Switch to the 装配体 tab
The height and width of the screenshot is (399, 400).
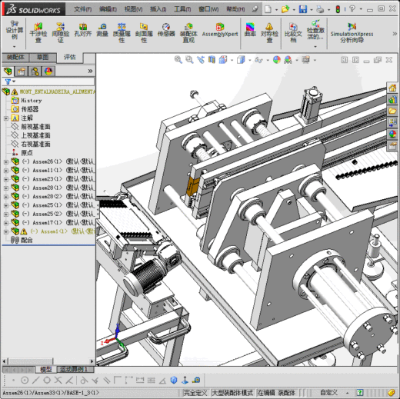click(15, 57)
